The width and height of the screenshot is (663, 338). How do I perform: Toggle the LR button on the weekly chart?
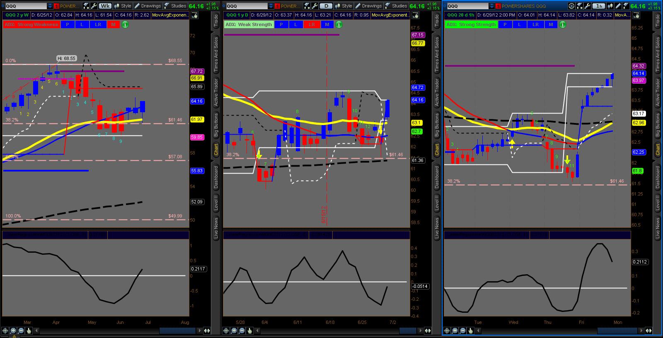coord(98,24)
